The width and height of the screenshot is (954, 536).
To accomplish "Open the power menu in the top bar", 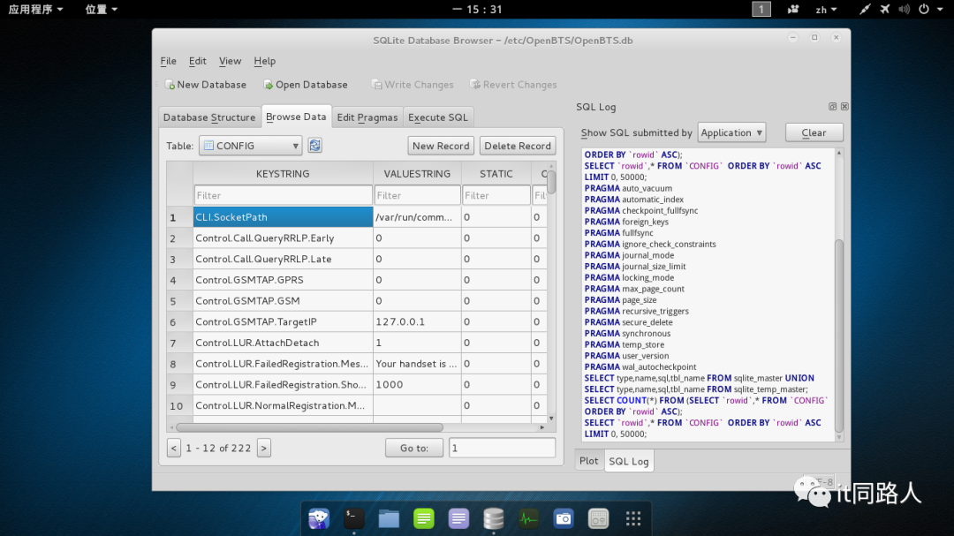I will tap(929, 9).
